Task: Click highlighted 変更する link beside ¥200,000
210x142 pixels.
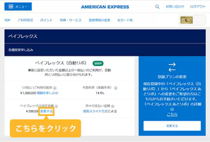Action: (x=46, y=111)
